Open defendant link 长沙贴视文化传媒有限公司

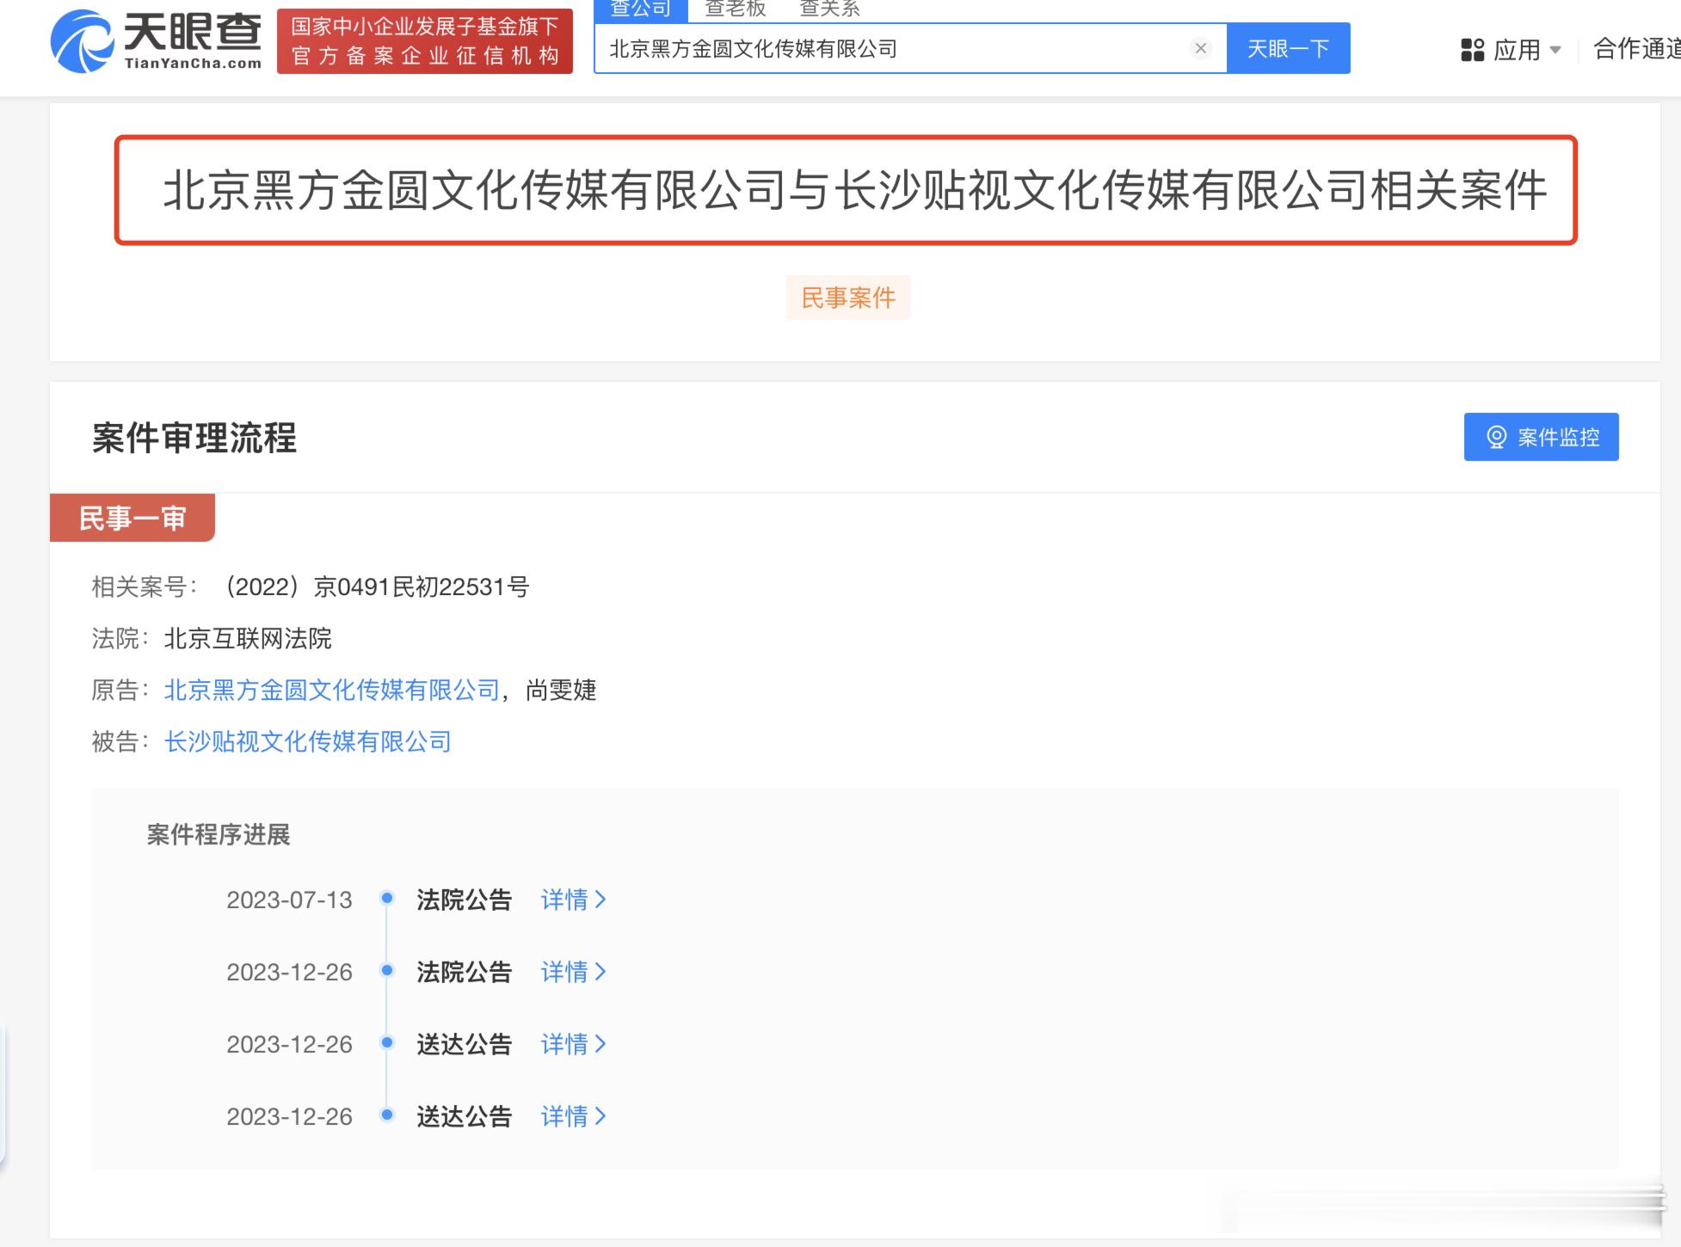click(307, 741)
